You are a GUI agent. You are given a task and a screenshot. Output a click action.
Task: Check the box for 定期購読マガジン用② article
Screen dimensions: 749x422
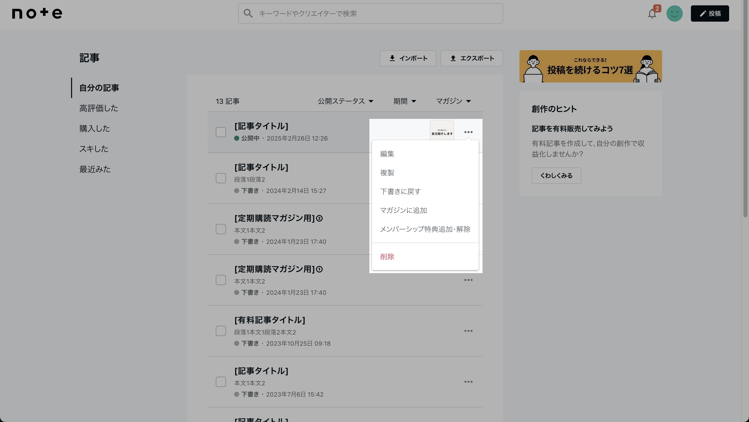click(x=221, y=229)
